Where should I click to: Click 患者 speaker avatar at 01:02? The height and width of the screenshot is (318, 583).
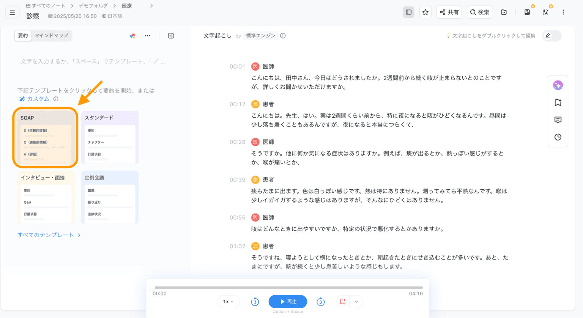255,246
